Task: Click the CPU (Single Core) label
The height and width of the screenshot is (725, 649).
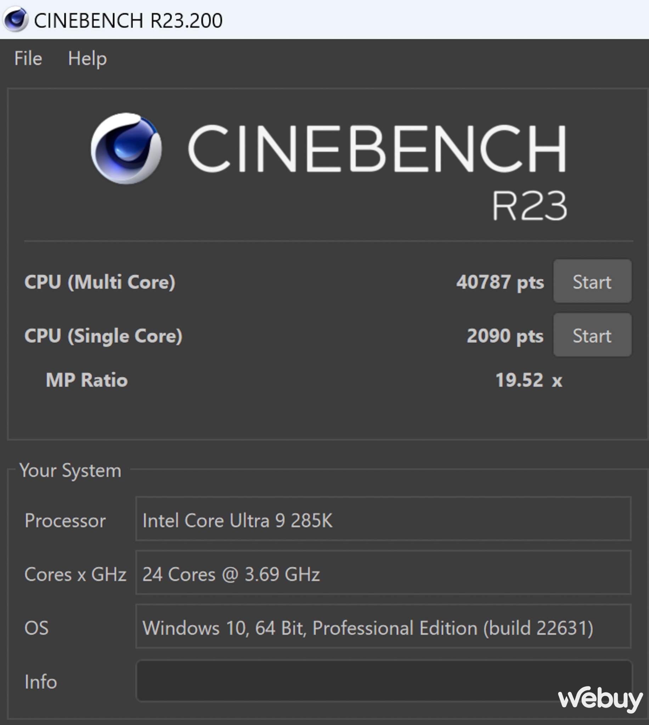Action: [x=103, y=336]
